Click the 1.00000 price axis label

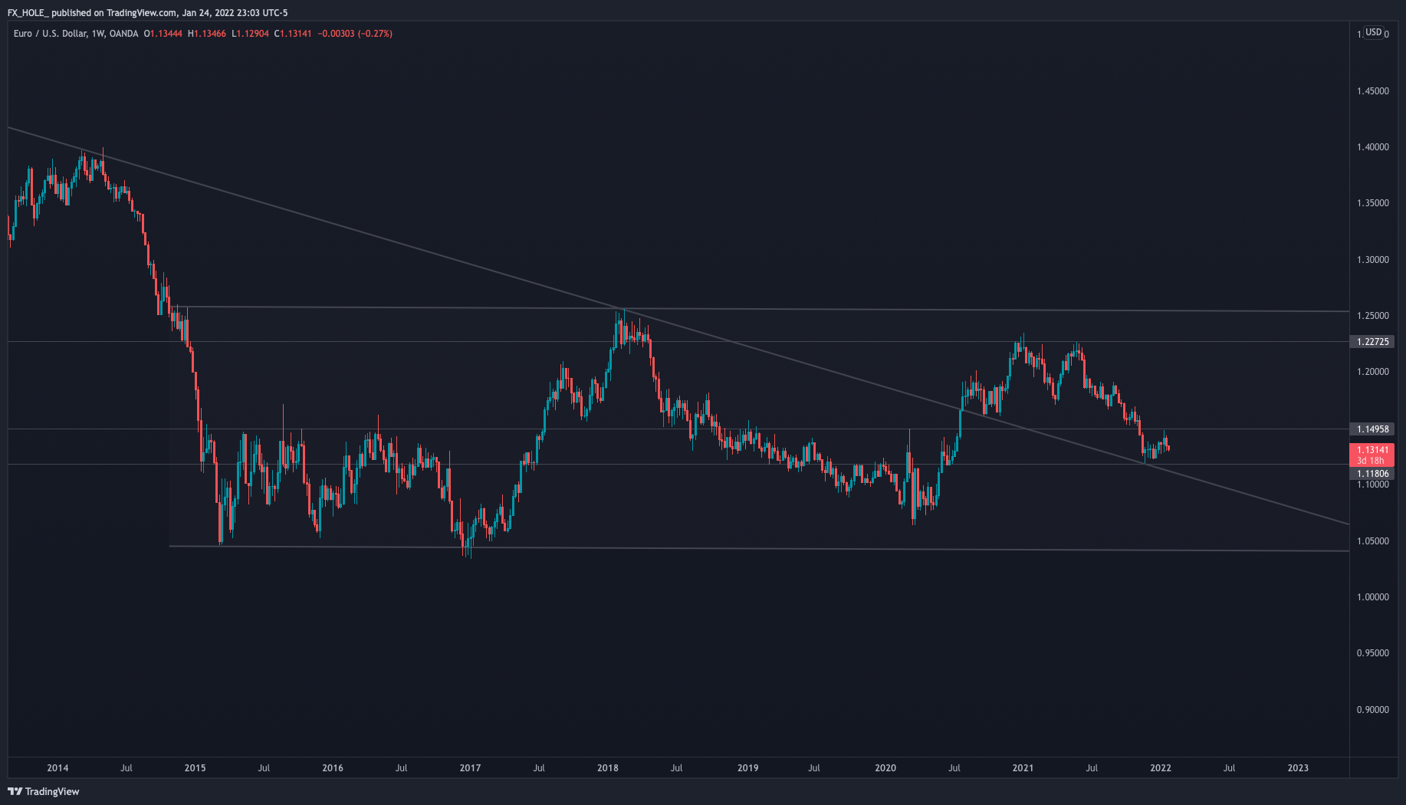point(1373,597)
